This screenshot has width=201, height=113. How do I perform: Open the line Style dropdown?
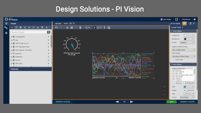coord(189,94)
